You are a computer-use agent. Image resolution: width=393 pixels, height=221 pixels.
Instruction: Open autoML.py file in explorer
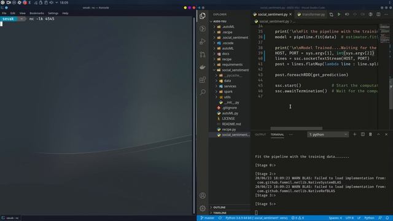(229, 113)
